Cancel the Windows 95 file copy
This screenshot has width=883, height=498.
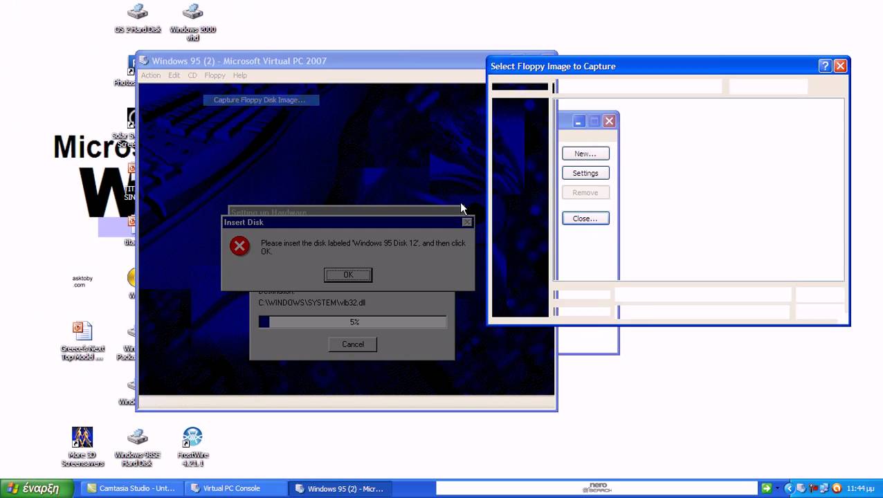click(x=353, y=344)
